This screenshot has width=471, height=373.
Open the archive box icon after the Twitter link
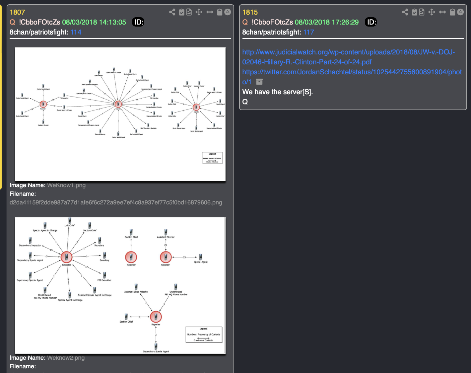point(259,82)
